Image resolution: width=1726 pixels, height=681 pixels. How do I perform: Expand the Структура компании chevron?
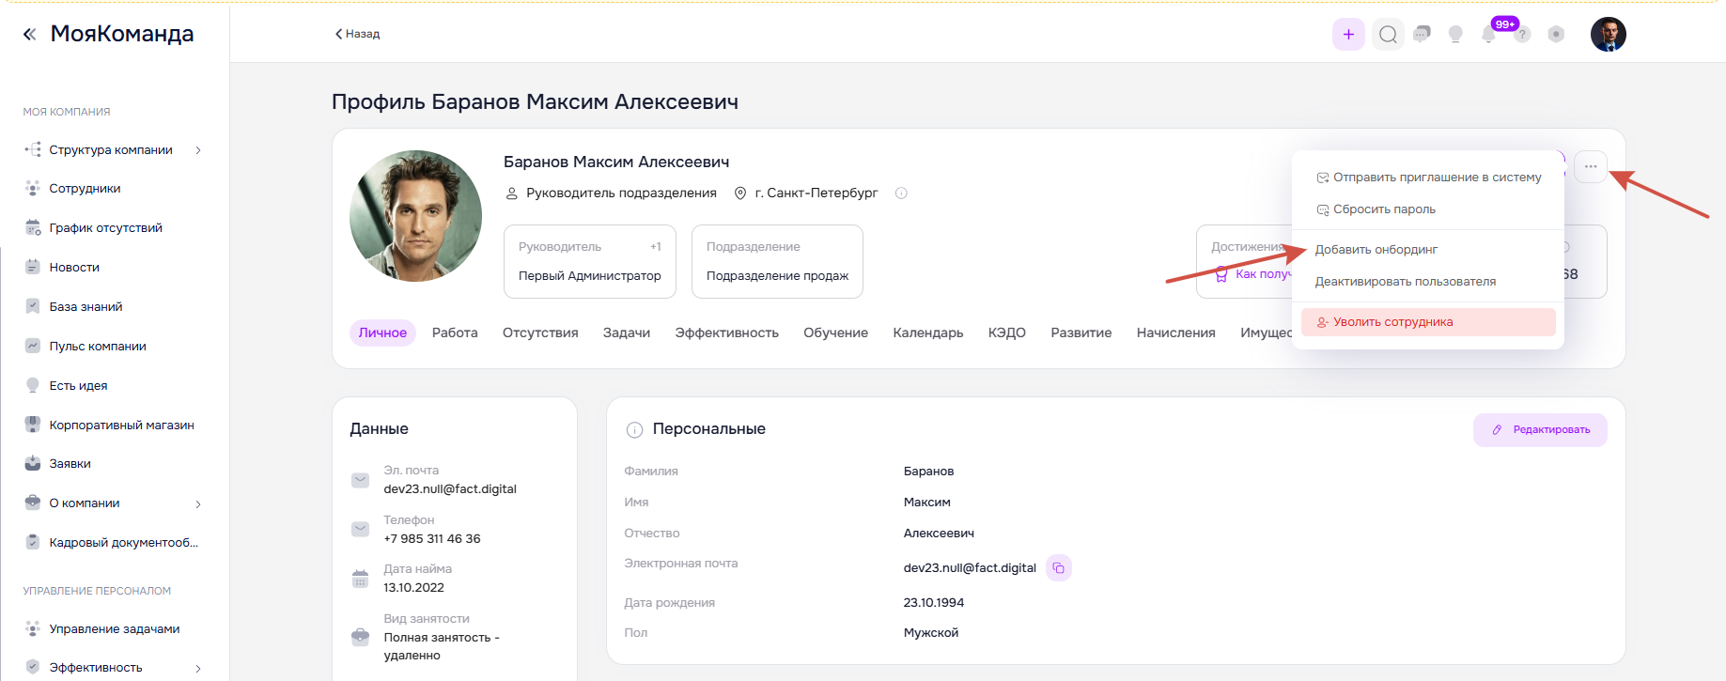pyautogui.click(x=198, y=150)
